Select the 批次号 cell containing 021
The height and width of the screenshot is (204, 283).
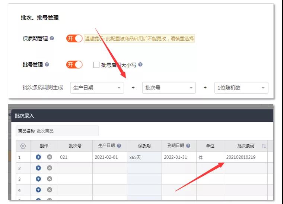click(75, 157)
